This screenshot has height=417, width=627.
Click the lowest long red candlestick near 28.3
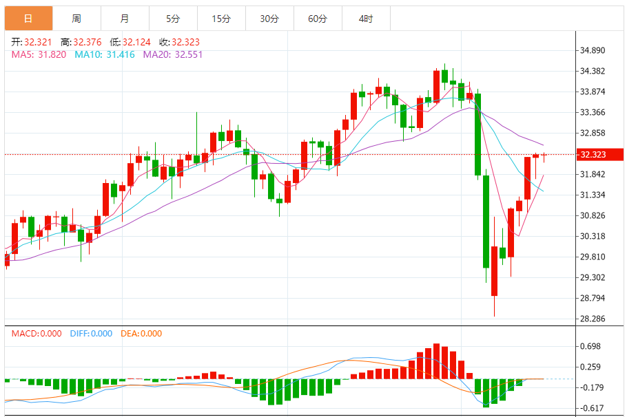pyautogui.click(x=494, y=267)
